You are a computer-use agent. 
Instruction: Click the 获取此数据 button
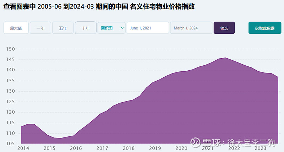265,28
